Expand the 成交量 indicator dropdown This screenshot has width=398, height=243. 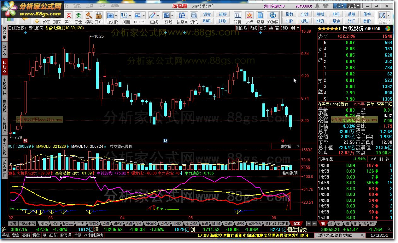point(298,146)
